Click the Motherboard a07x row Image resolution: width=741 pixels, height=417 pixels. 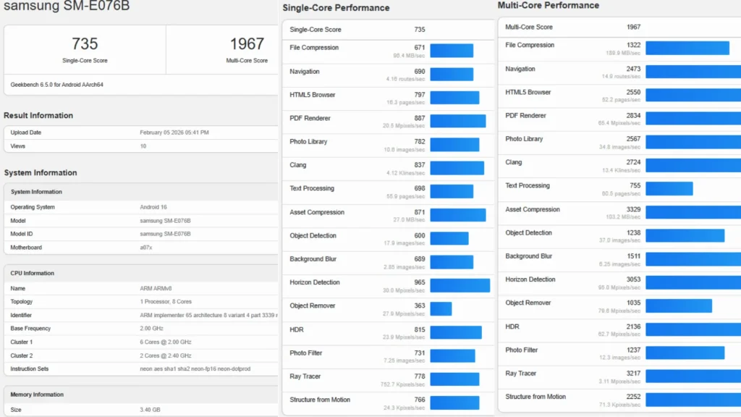pos(140,248)
